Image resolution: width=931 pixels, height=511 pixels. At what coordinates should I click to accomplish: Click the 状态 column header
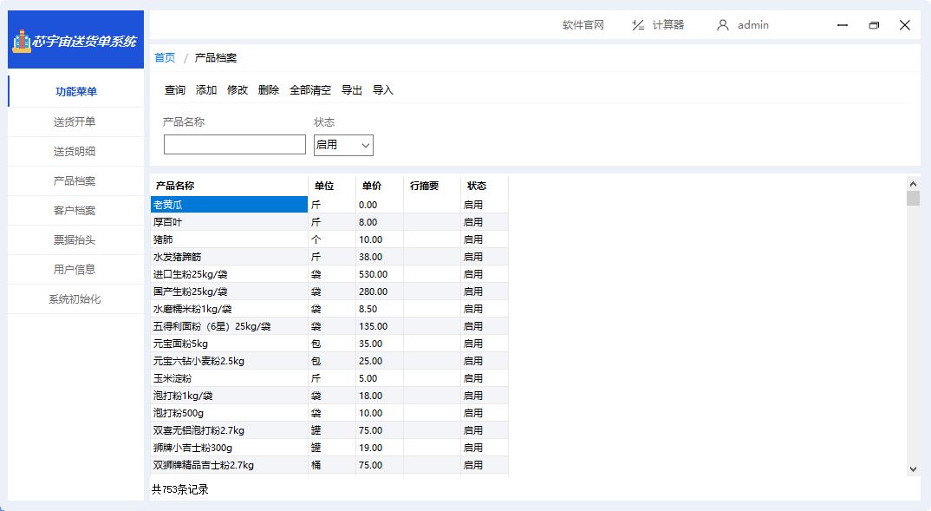point(485,186)
